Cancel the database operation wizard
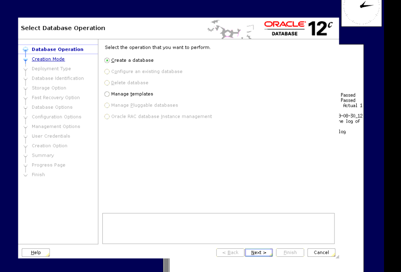Viewport: 401px width, 272px height. 321,252
